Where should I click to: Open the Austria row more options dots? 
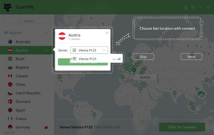46,50
